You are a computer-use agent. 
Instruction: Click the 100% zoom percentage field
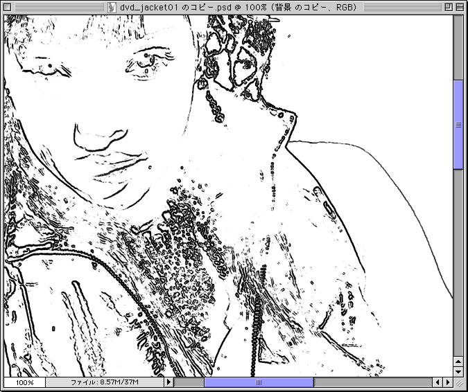click(x=24, y=382)
